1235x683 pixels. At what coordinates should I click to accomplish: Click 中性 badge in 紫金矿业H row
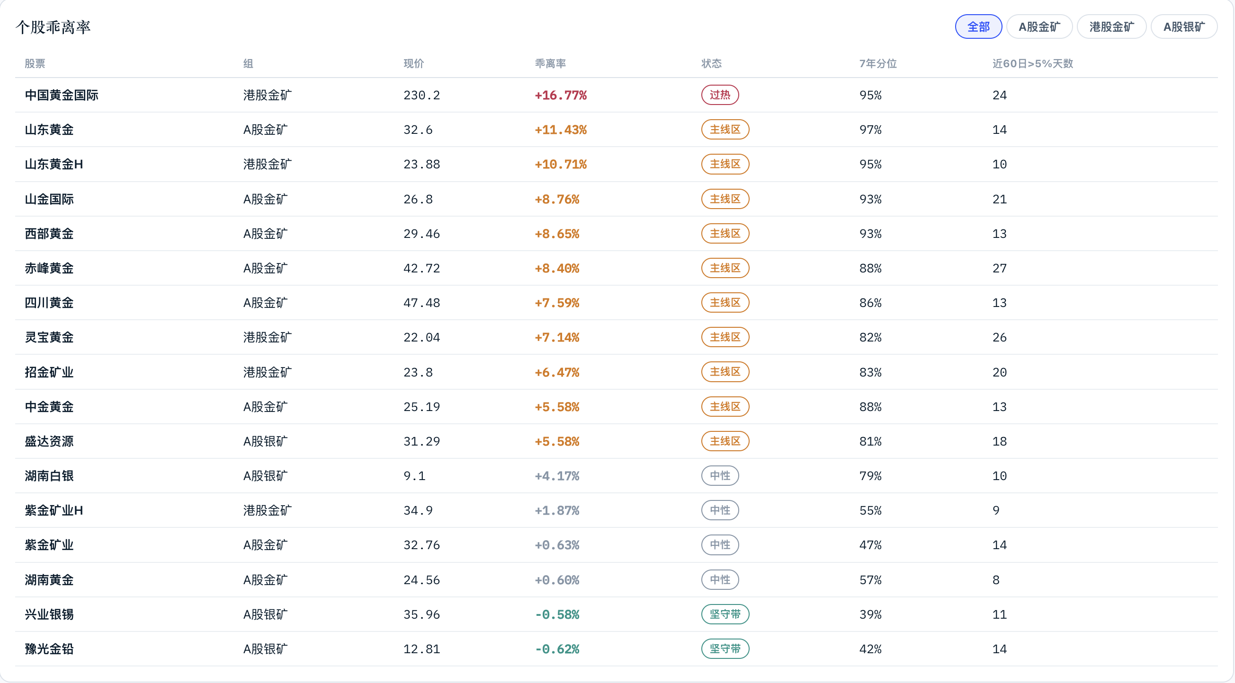click(x=720, y=510)
